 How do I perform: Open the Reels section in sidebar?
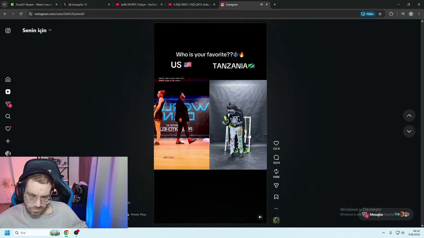8,92
